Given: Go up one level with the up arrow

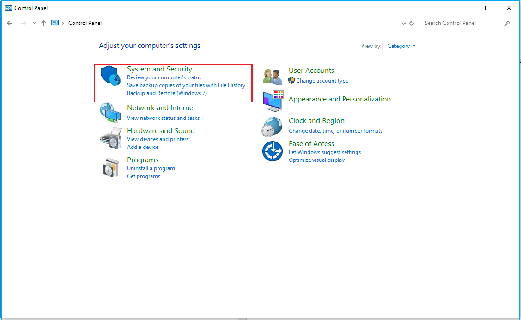Looking at the screenshot, I should pyautogui.click(x=44, y=23).
